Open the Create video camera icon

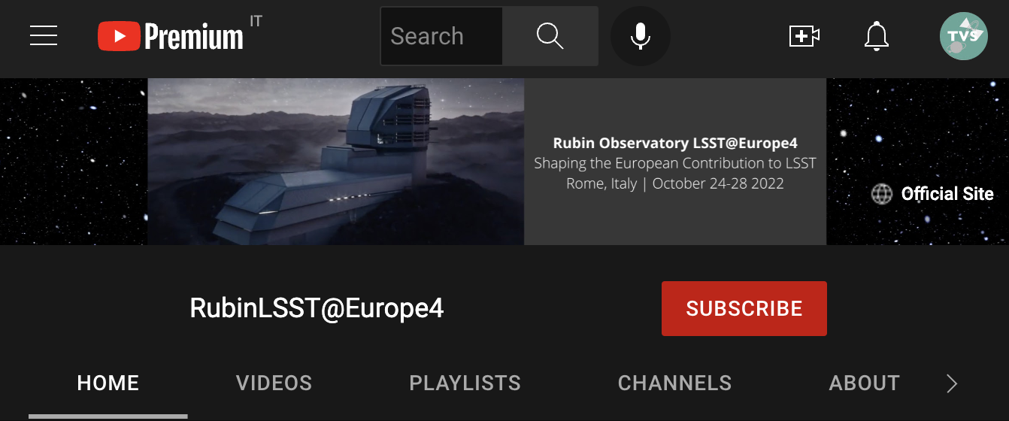804,36
